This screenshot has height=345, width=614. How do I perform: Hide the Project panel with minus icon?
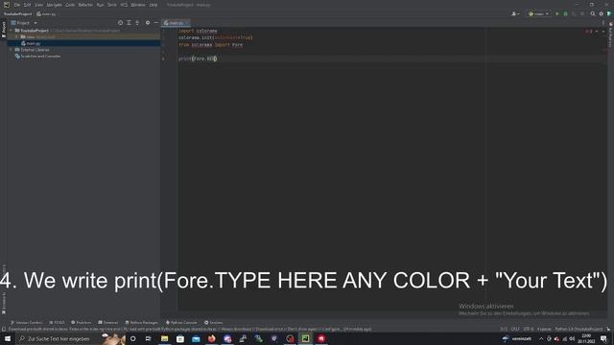point(155,23)
